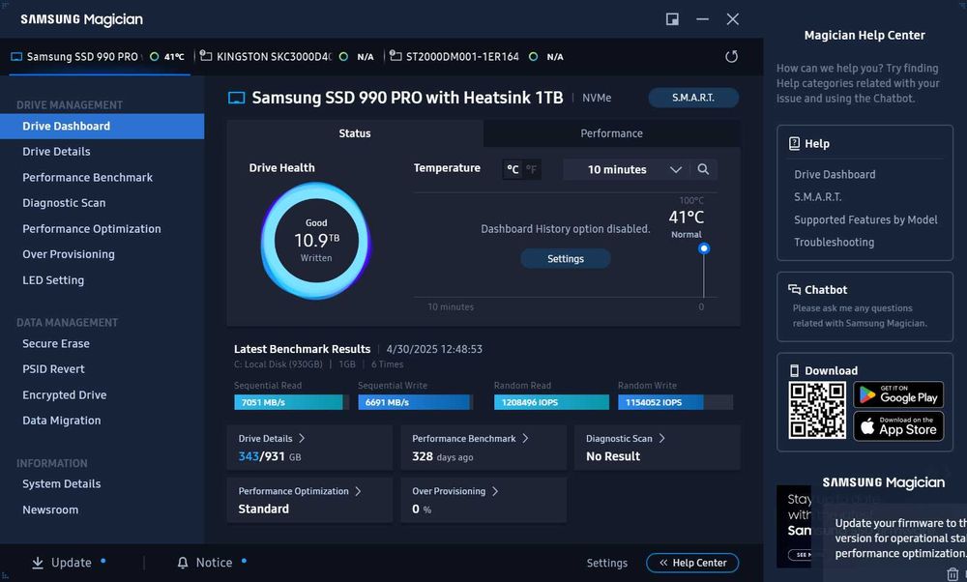This screenshot has height=582, width=967.
Task: Switch to the Performance tab
Action: pos(611,133)
